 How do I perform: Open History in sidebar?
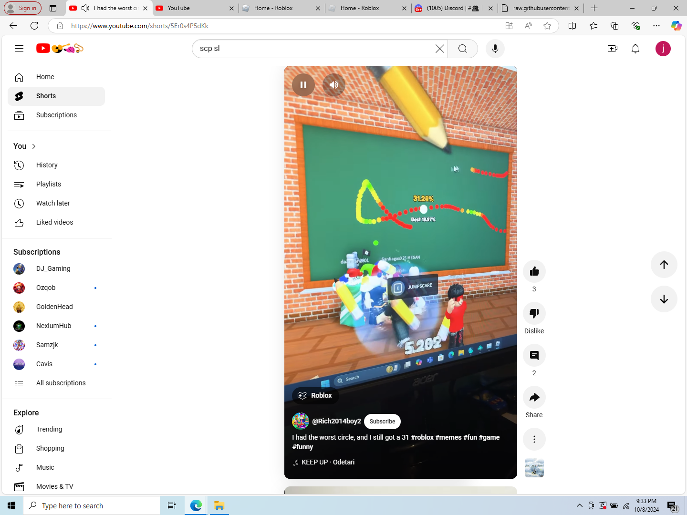(56, 165)
